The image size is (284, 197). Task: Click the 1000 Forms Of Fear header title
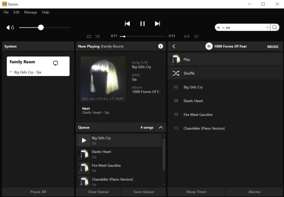click(230, 47)
